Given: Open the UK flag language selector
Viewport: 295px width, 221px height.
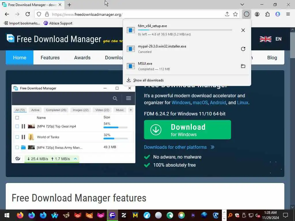Looking at the screenshot, I should pyautogui.click(x=266, y=39).
